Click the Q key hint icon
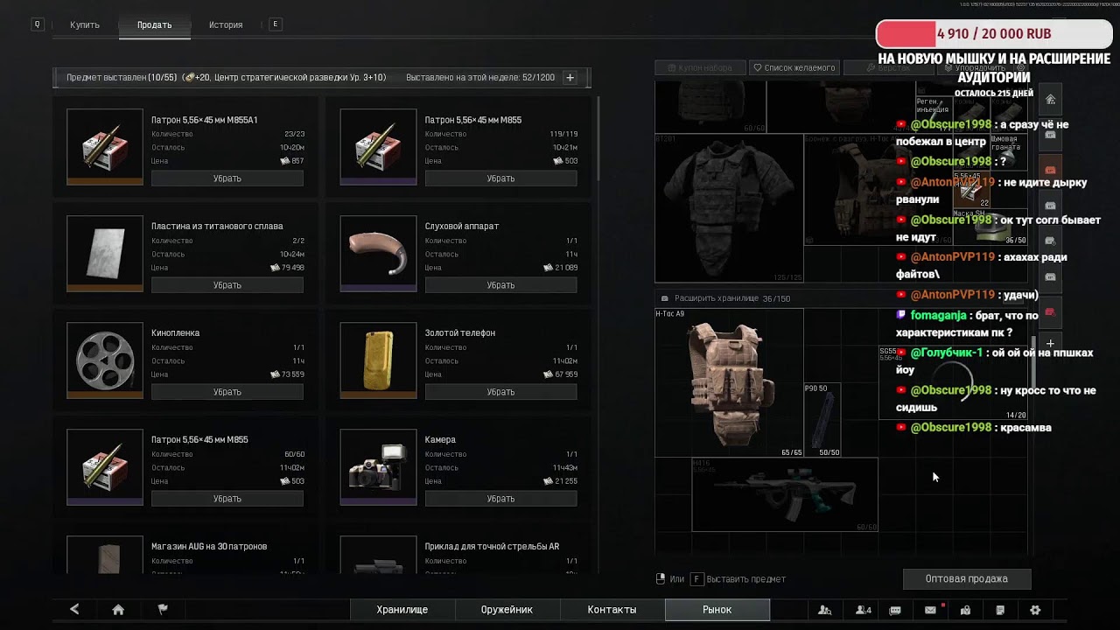The height and width of the screenshot is (630, 1120). point(37,24)
